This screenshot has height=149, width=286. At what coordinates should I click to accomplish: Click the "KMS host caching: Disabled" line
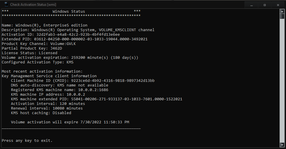41,113
